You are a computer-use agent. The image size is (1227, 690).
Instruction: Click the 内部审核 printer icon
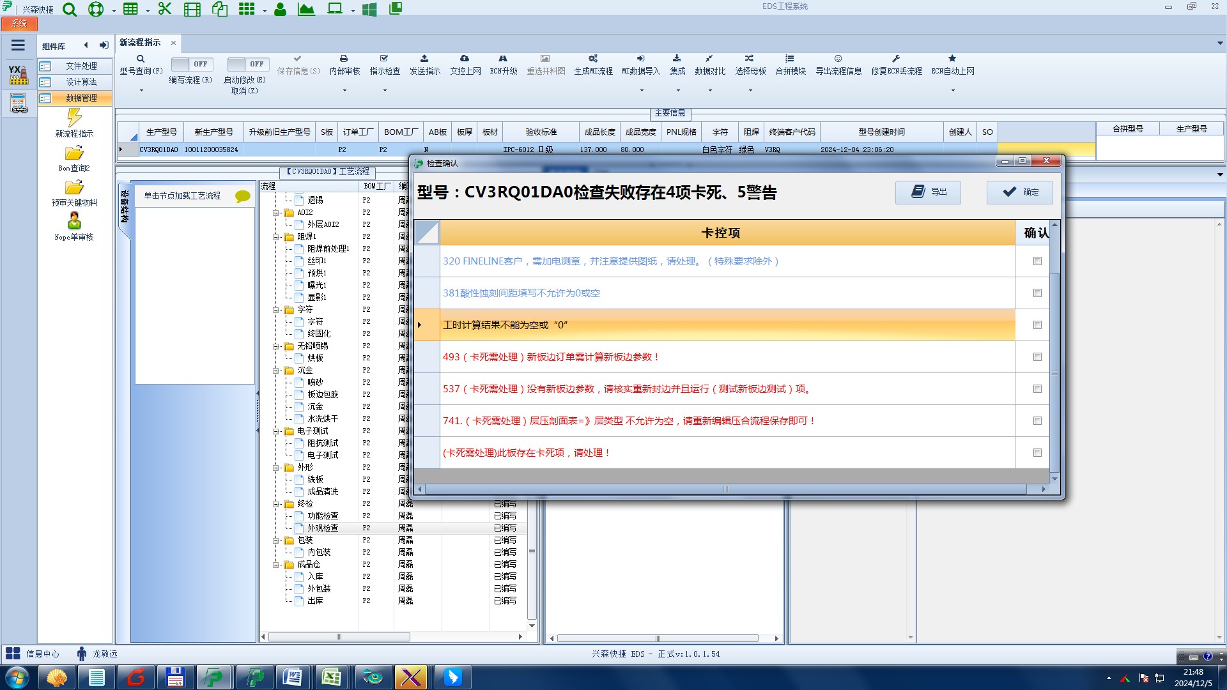pyautogui.click(x=344, y=59)
